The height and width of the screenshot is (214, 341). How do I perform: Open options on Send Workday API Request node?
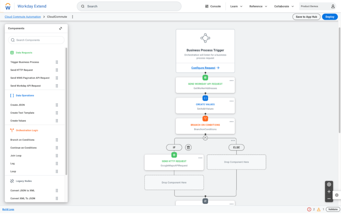coord(232,81)
